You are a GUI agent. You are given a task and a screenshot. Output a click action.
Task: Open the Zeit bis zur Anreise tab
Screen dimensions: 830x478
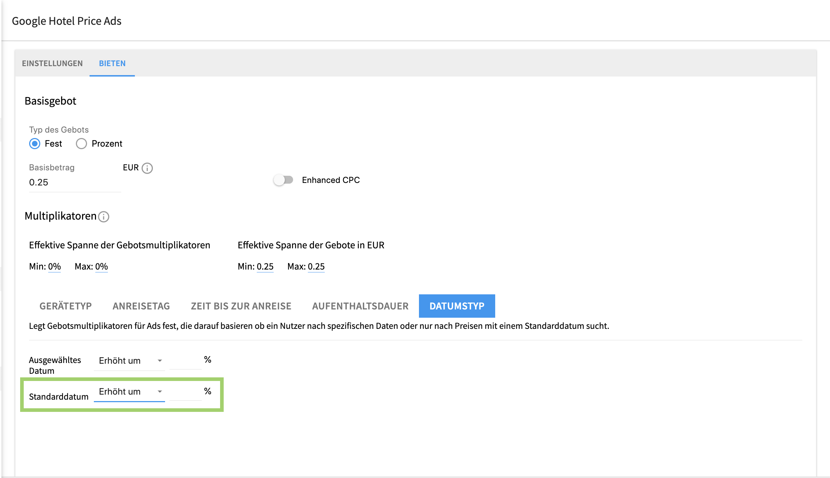[x=241, y=306]
